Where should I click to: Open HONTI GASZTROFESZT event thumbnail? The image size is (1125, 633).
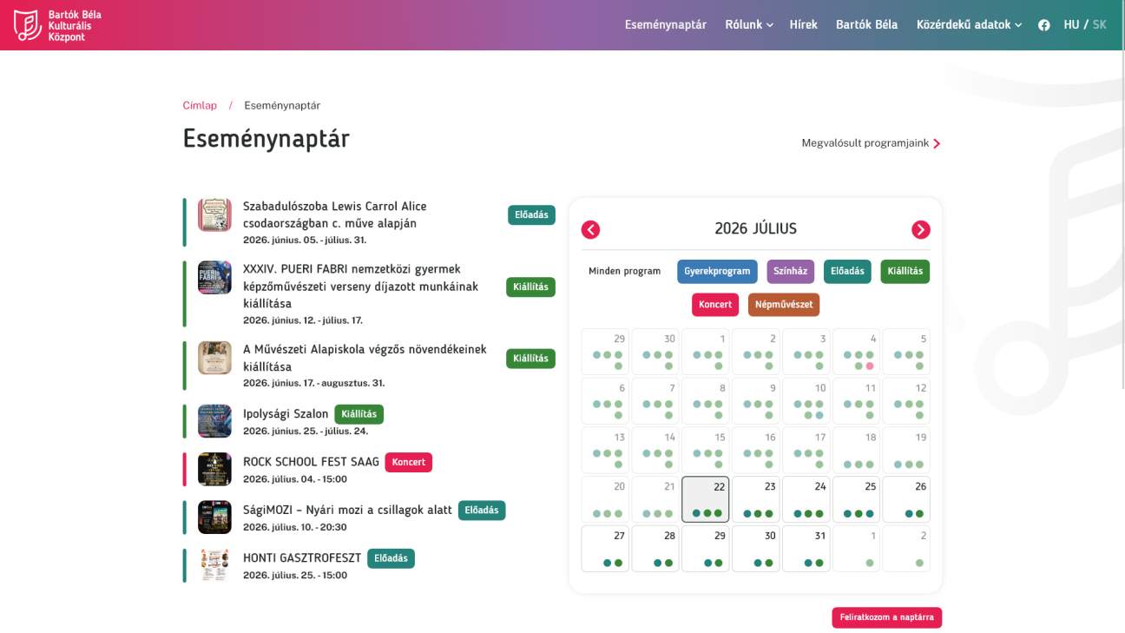(214, 565)
